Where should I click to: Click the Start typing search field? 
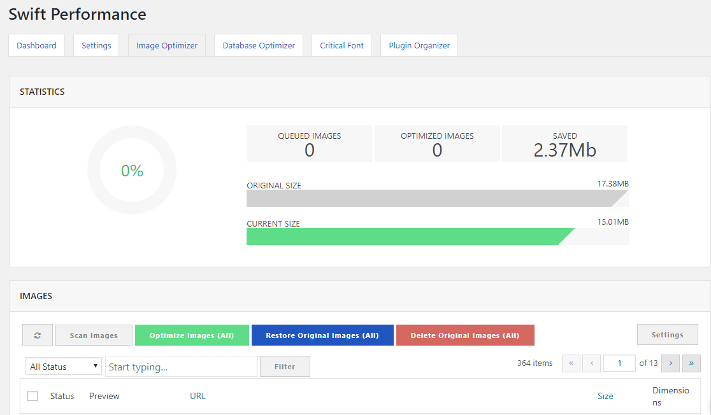(181, 367)
